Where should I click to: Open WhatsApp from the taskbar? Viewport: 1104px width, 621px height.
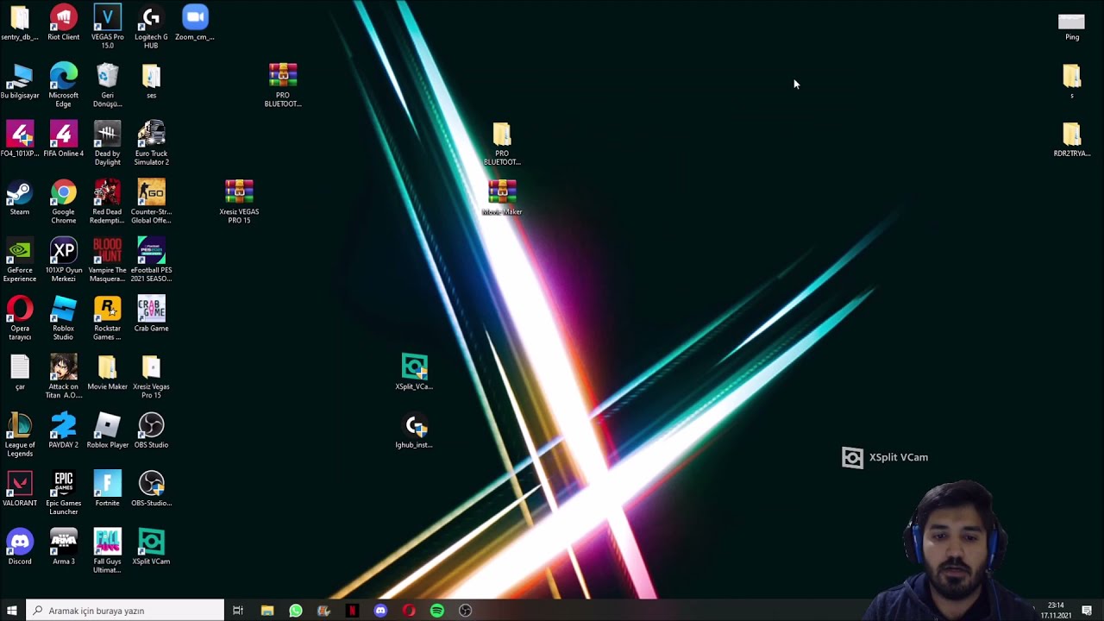click(295, 611)
